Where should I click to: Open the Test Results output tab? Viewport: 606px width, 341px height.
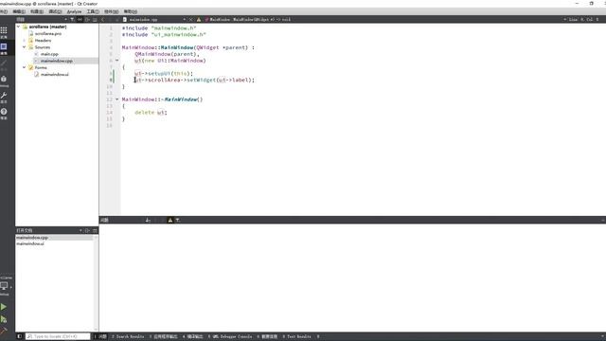click(296, 336)
